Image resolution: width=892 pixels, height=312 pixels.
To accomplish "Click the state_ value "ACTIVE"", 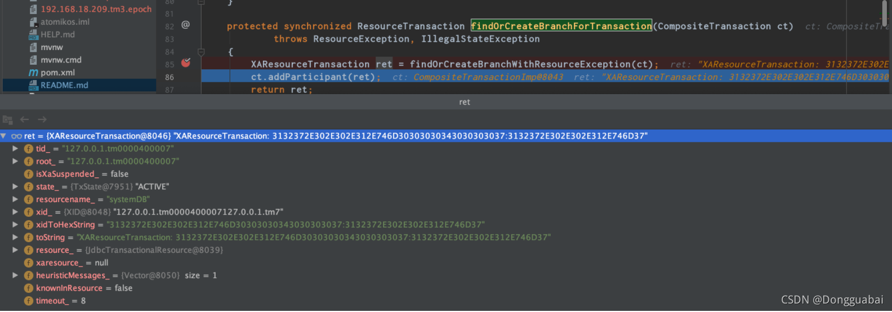I will tap(152, 187).
